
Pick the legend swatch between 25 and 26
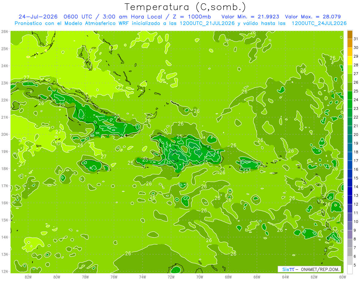[350, 87]
